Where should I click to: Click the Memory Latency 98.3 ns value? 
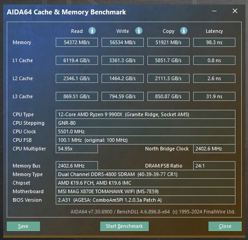[x=214, y=42]
